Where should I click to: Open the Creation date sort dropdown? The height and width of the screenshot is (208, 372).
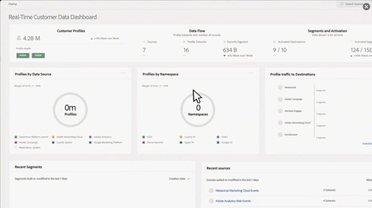(179, 179)
